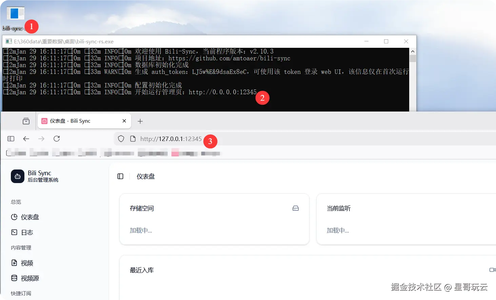Click the Bili Sync logo icon in the sidebar

18,176
